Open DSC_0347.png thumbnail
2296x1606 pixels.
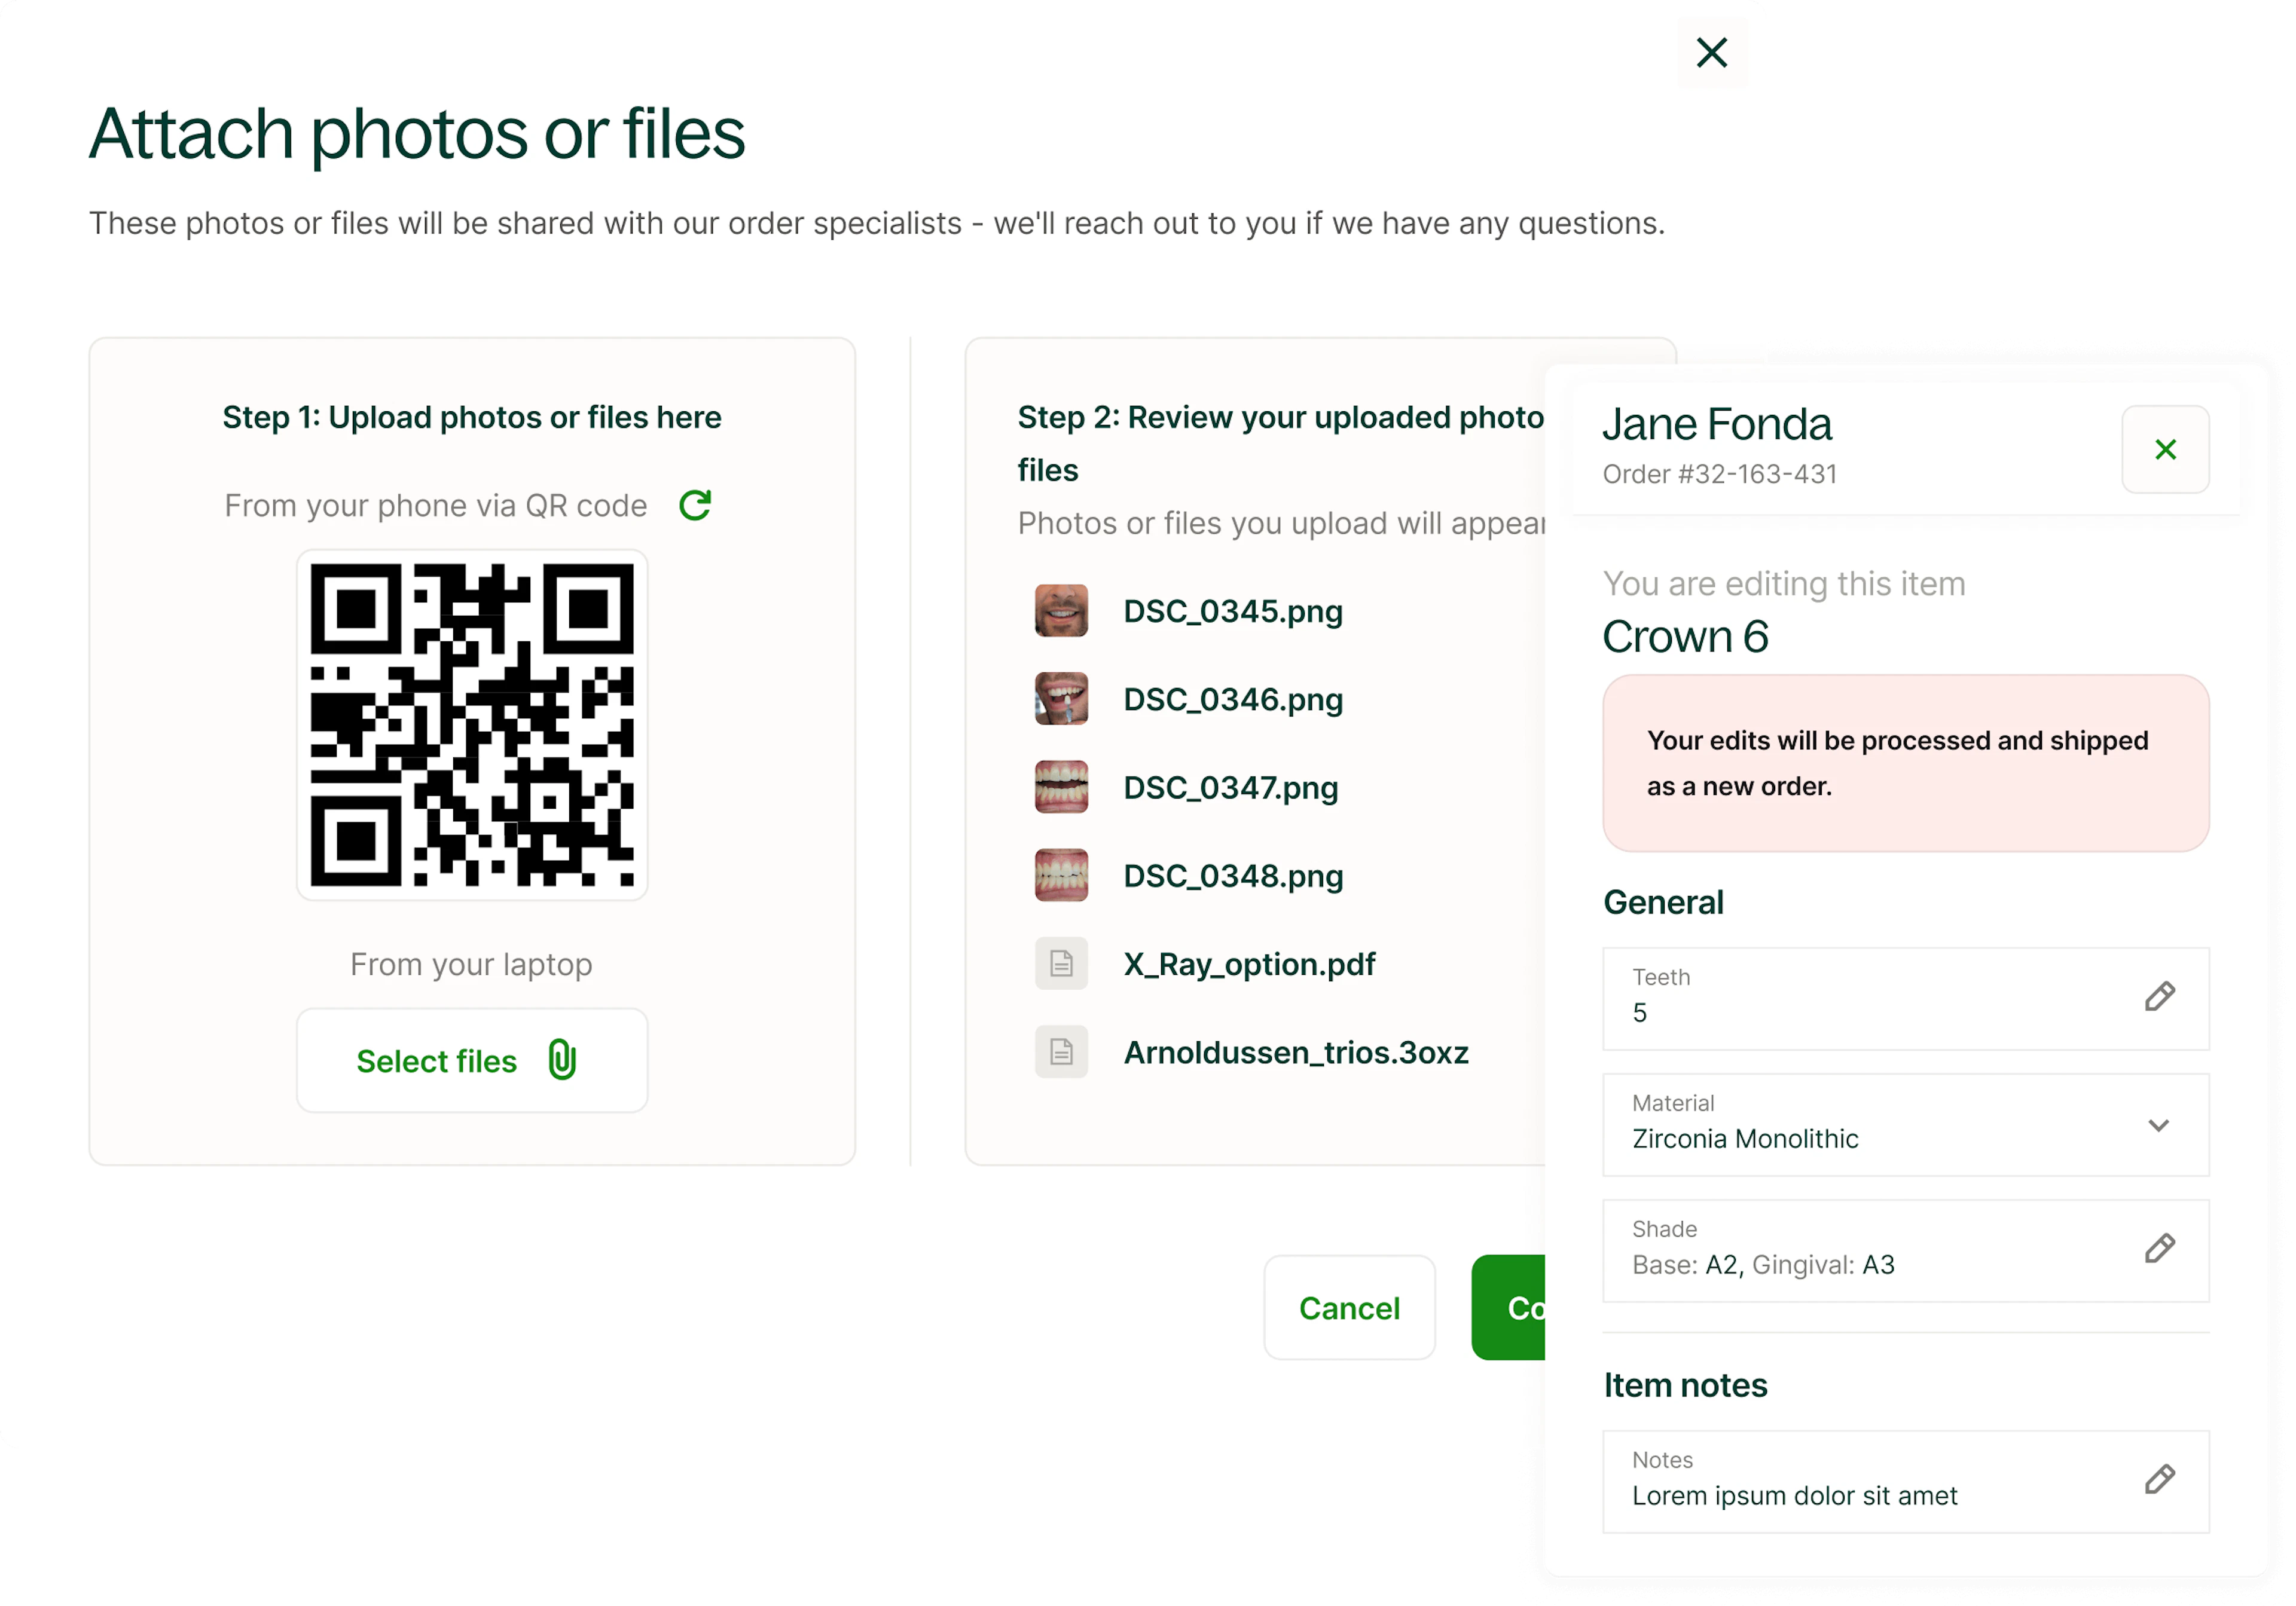(x=1061, y=788)
